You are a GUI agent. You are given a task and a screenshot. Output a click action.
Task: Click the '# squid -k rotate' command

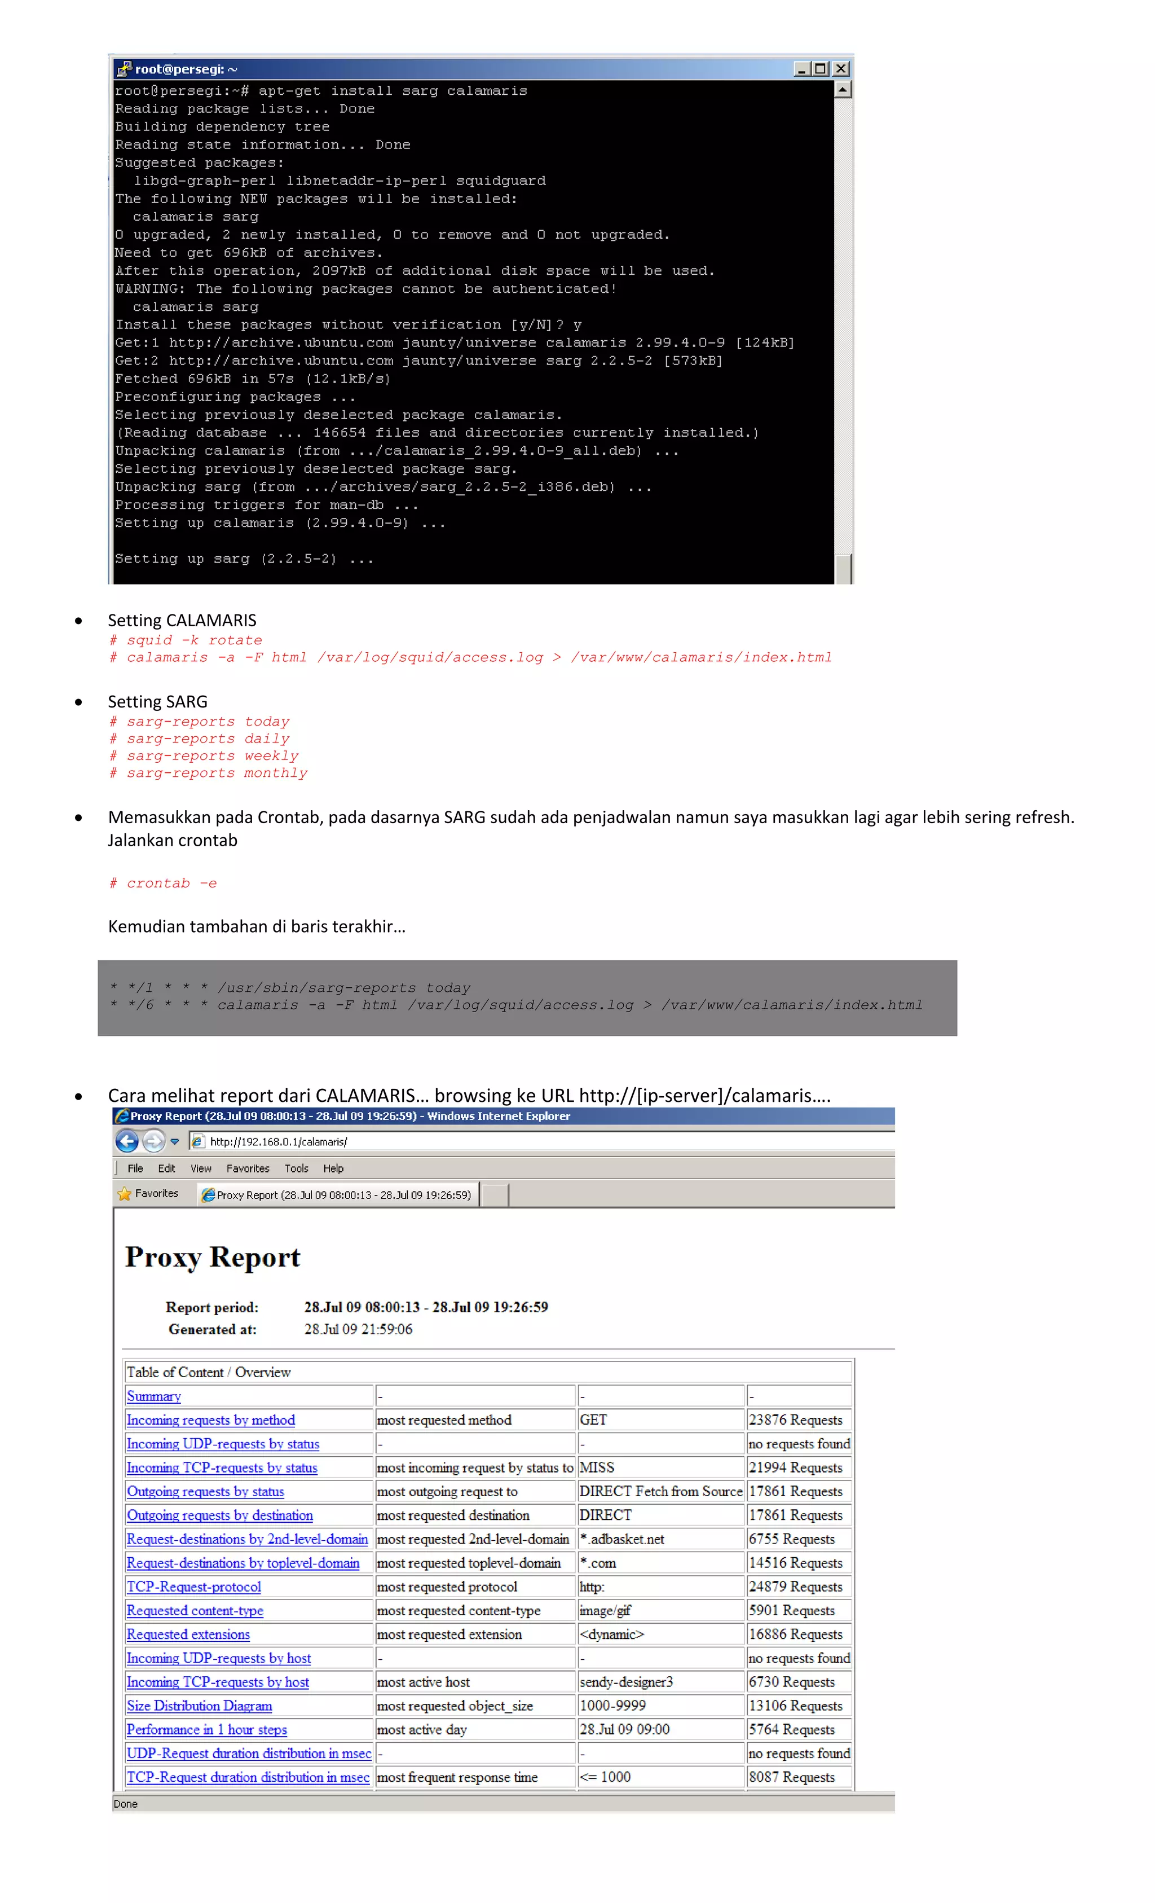pos(186,640)
